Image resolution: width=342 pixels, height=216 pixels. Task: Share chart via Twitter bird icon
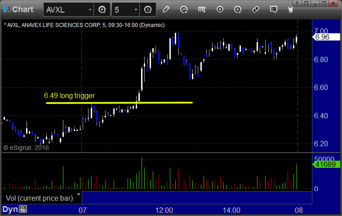(x=290, y=9)
